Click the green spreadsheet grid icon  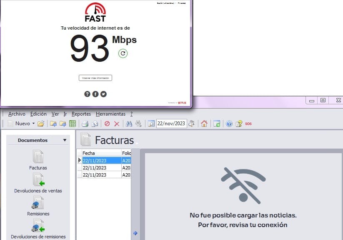tap(73, 124)
